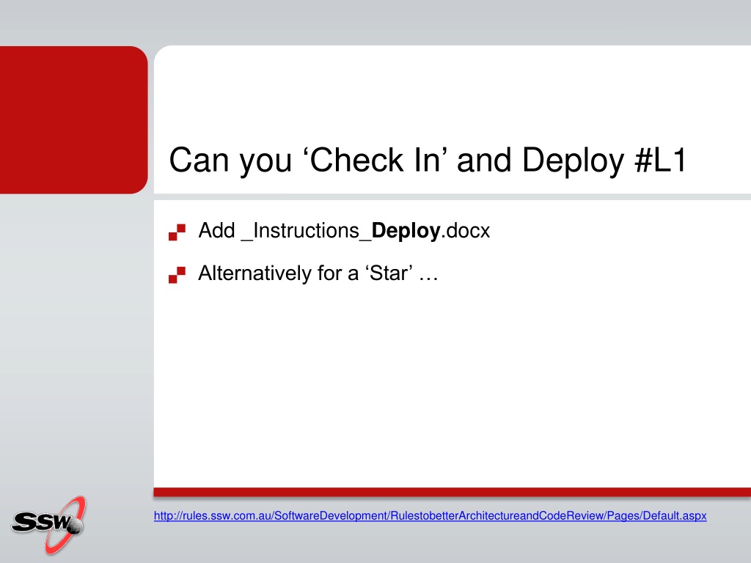751x563 pixels.
Task: Click the 'Add _Instructions_Deploy.docx' bullet text
Action: pyautogui.click(x=344, y=231)
